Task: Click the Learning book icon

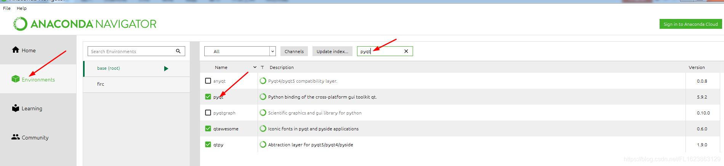Action: pos(15,108)
